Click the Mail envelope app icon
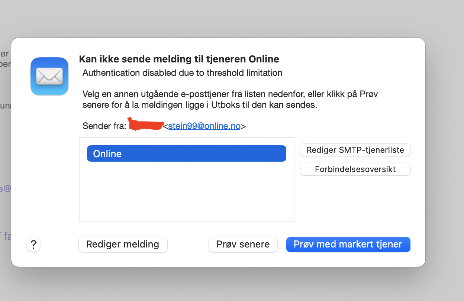Viewport: 464px width, 301px height. pyautogui.click(x=49, y=76)
